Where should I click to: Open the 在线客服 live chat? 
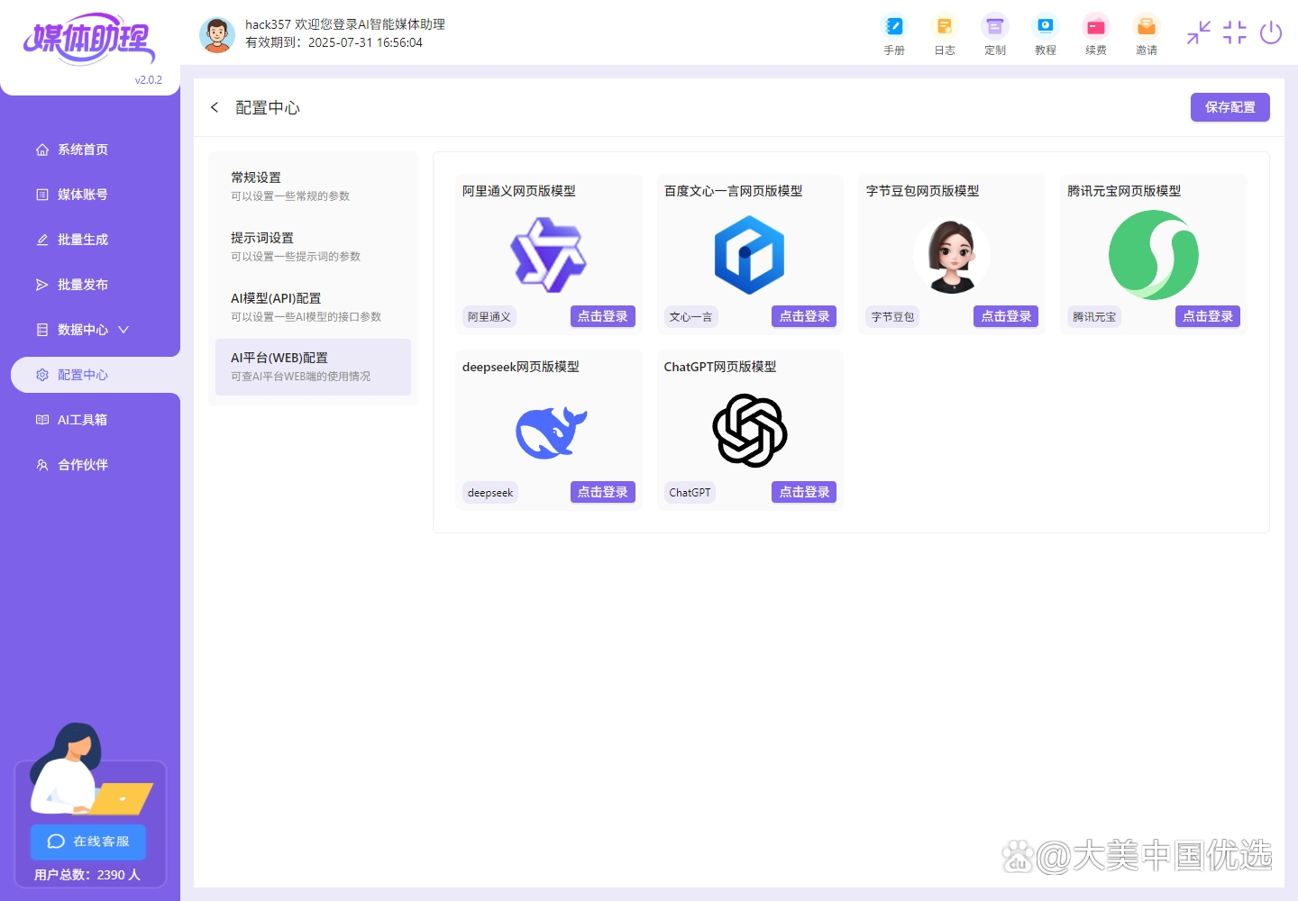(87, 842)
